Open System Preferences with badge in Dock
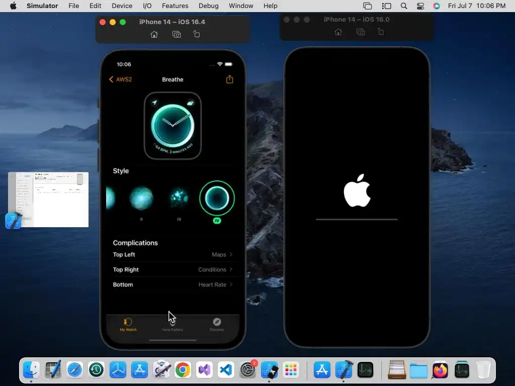 click(x=248, y=370)
